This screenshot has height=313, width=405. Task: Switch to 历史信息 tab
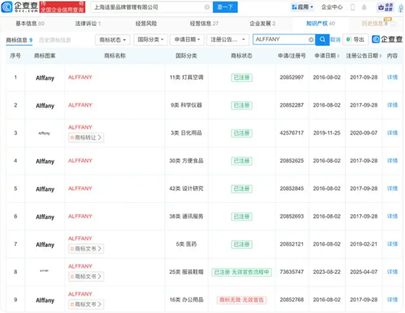tap(375, 24)
